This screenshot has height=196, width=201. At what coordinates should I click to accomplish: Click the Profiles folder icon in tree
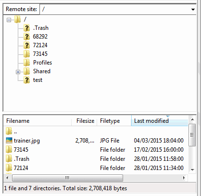click(27, 63)
